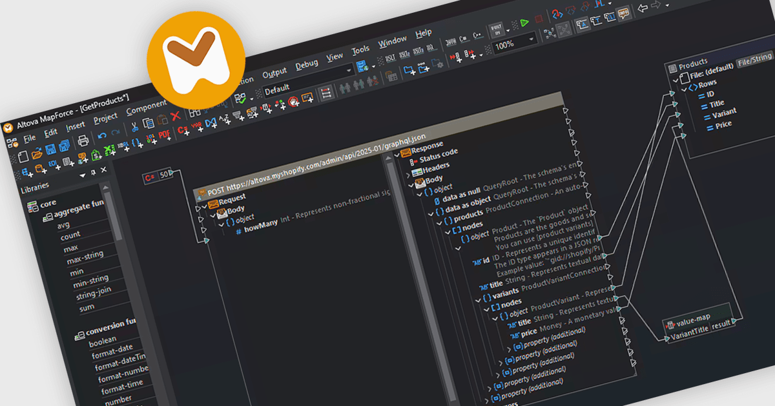Open the BUILT-IN engine dropdown arrow

[x=508, y=30]
